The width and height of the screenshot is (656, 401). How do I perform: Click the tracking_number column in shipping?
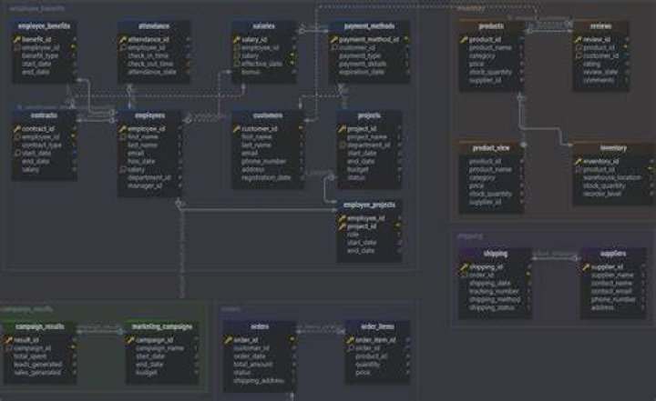[496, 292]
